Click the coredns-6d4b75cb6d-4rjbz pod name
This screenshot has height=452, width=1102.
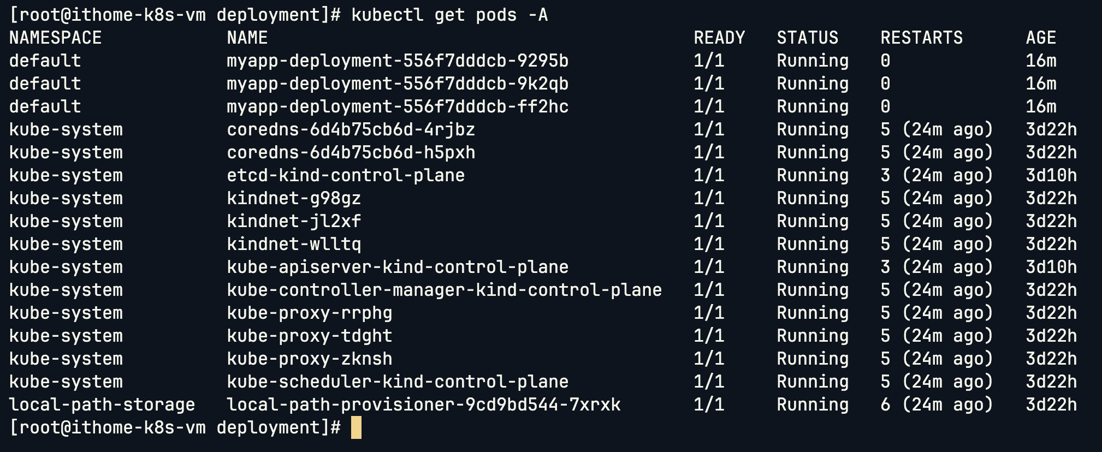coord(351,129)
